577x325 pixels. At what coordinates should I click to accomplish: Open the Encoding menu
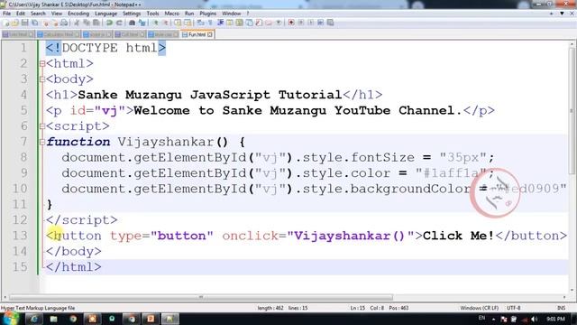tap(78, 14)
